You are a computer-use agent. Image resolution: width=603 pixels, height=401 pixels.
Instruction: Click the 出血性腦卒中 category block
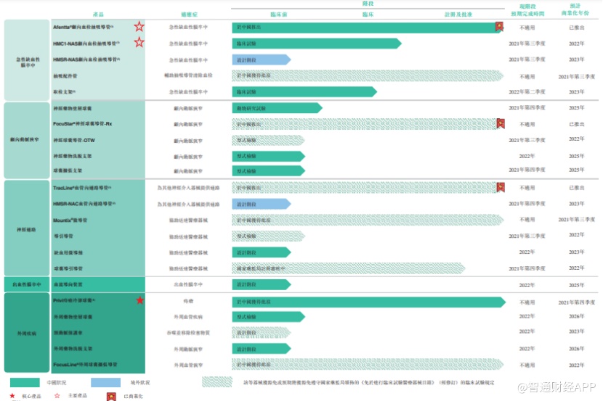click(x=27, y=284)
